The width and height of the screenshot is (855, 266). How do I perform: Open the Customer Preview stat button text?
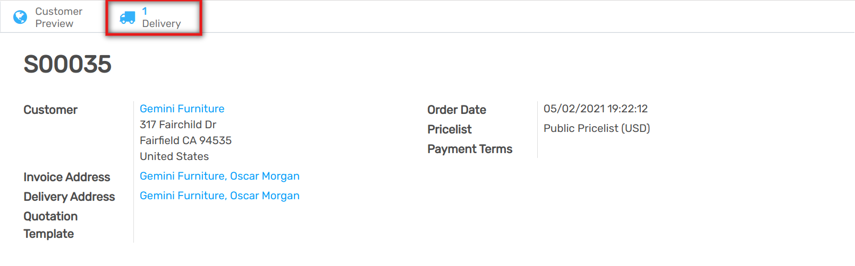[58, 17]
